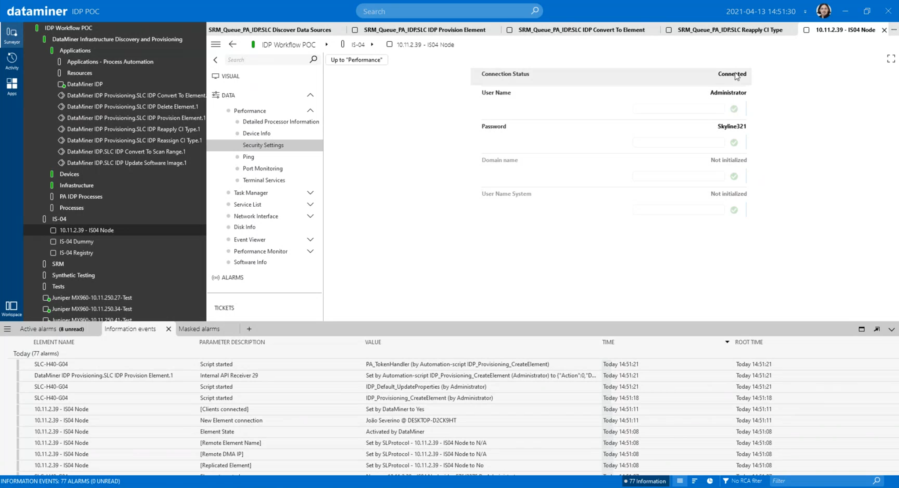Confirm the Domain name value checkmark

pos(734,176)
